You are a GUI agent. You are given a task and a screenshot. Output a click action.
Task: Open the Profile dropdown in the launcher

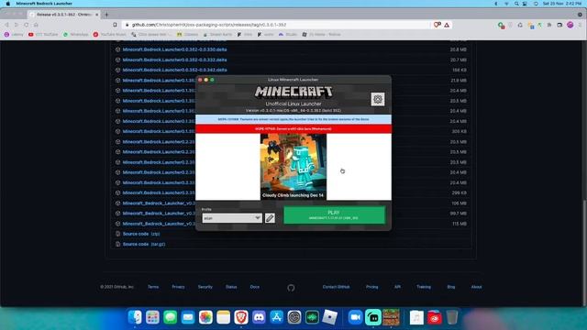click(232, 218)
